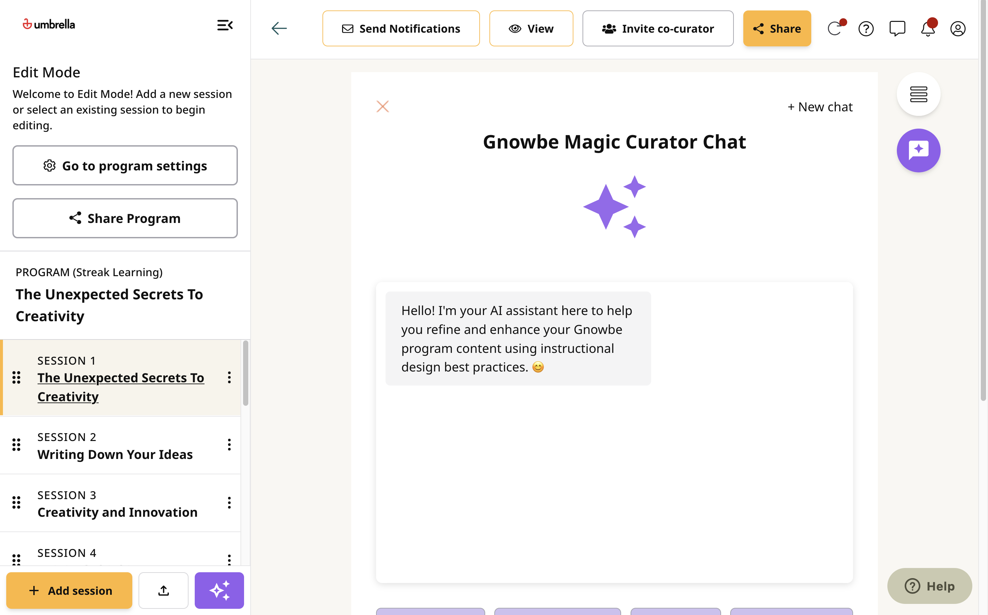The image size is (988, 615).
Task: Open options menu for Session 4
Action: click(229, 559)
